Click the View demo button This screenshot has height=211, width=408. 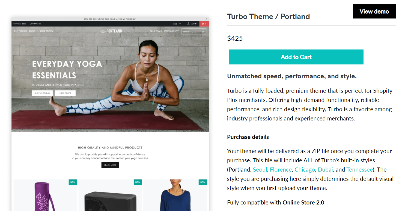click(x=374, y=11)
